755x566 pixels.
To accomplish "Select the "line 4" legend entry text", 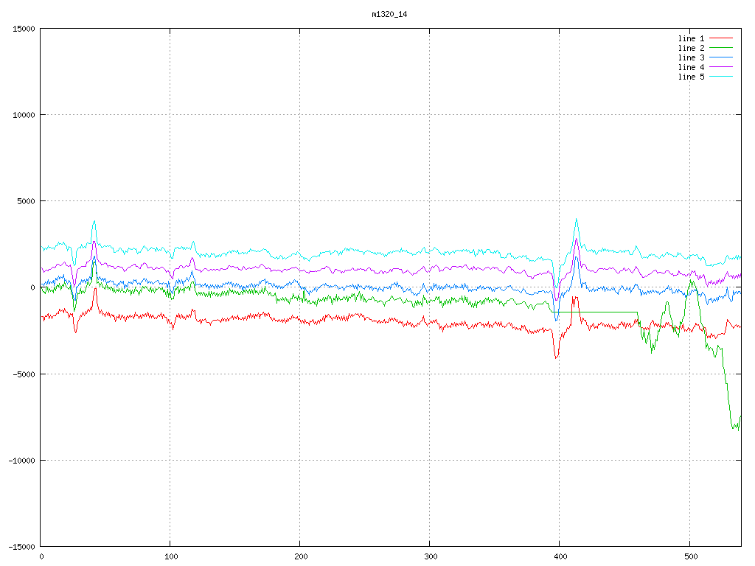I will [691, 67].
